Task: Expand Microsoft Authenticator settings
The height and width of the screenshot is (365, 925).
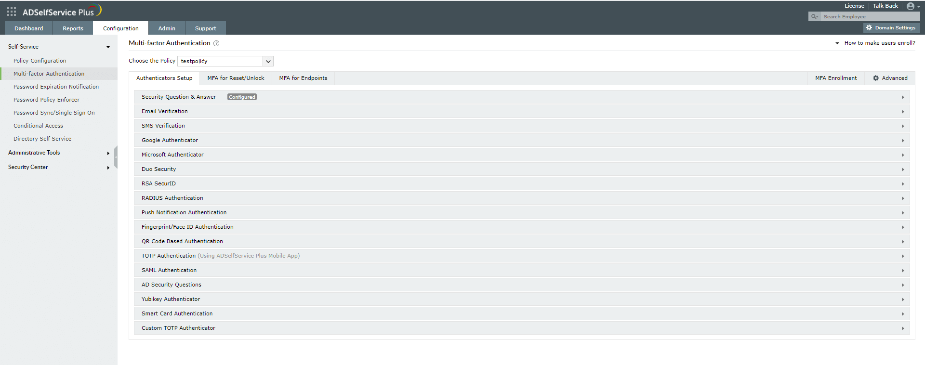Action: tap(522, 155)
